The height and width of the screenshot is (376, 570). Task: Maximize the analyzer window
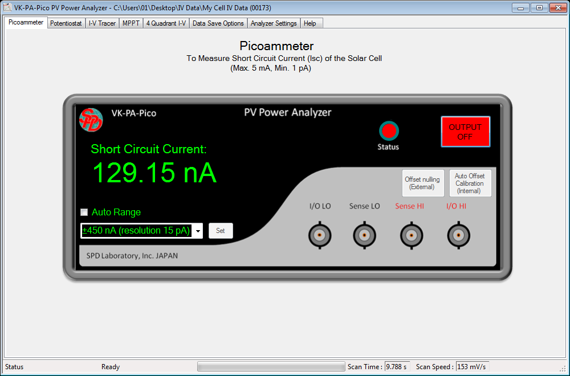click(539, 7)
